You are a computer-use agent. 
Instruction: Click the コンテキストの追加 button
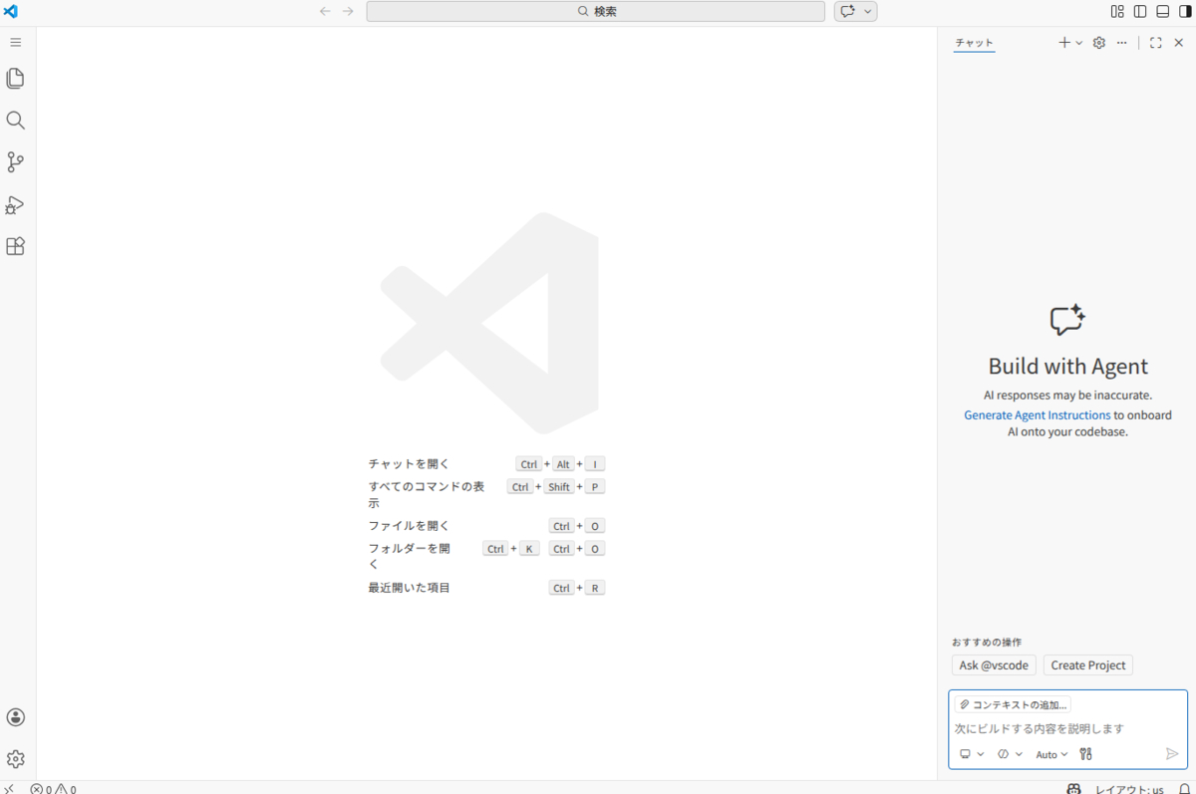pyautogui.click(x=1013, y=704)
